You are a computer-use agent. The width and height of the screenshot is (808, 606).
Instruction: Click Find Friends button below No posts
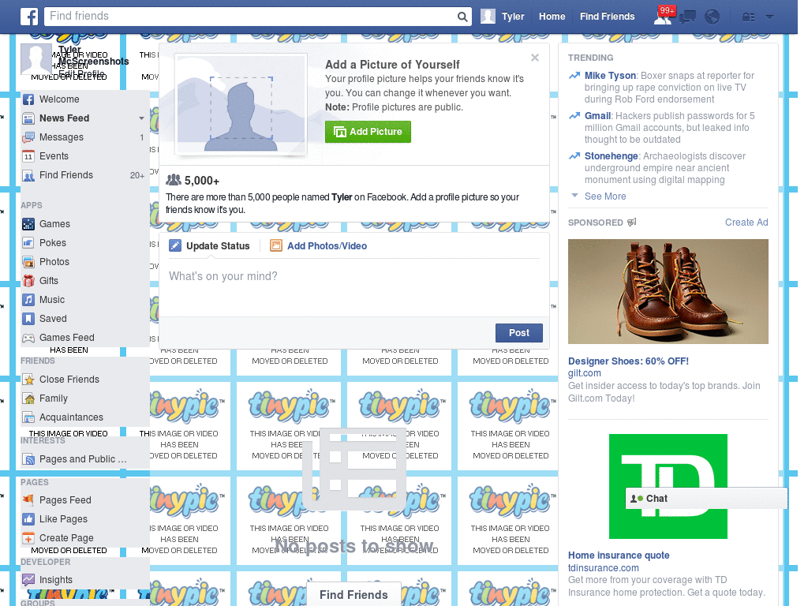click(353, 595)
